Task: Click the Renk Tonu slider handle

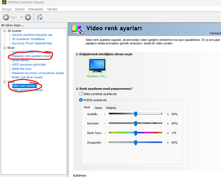Action: 136,133
